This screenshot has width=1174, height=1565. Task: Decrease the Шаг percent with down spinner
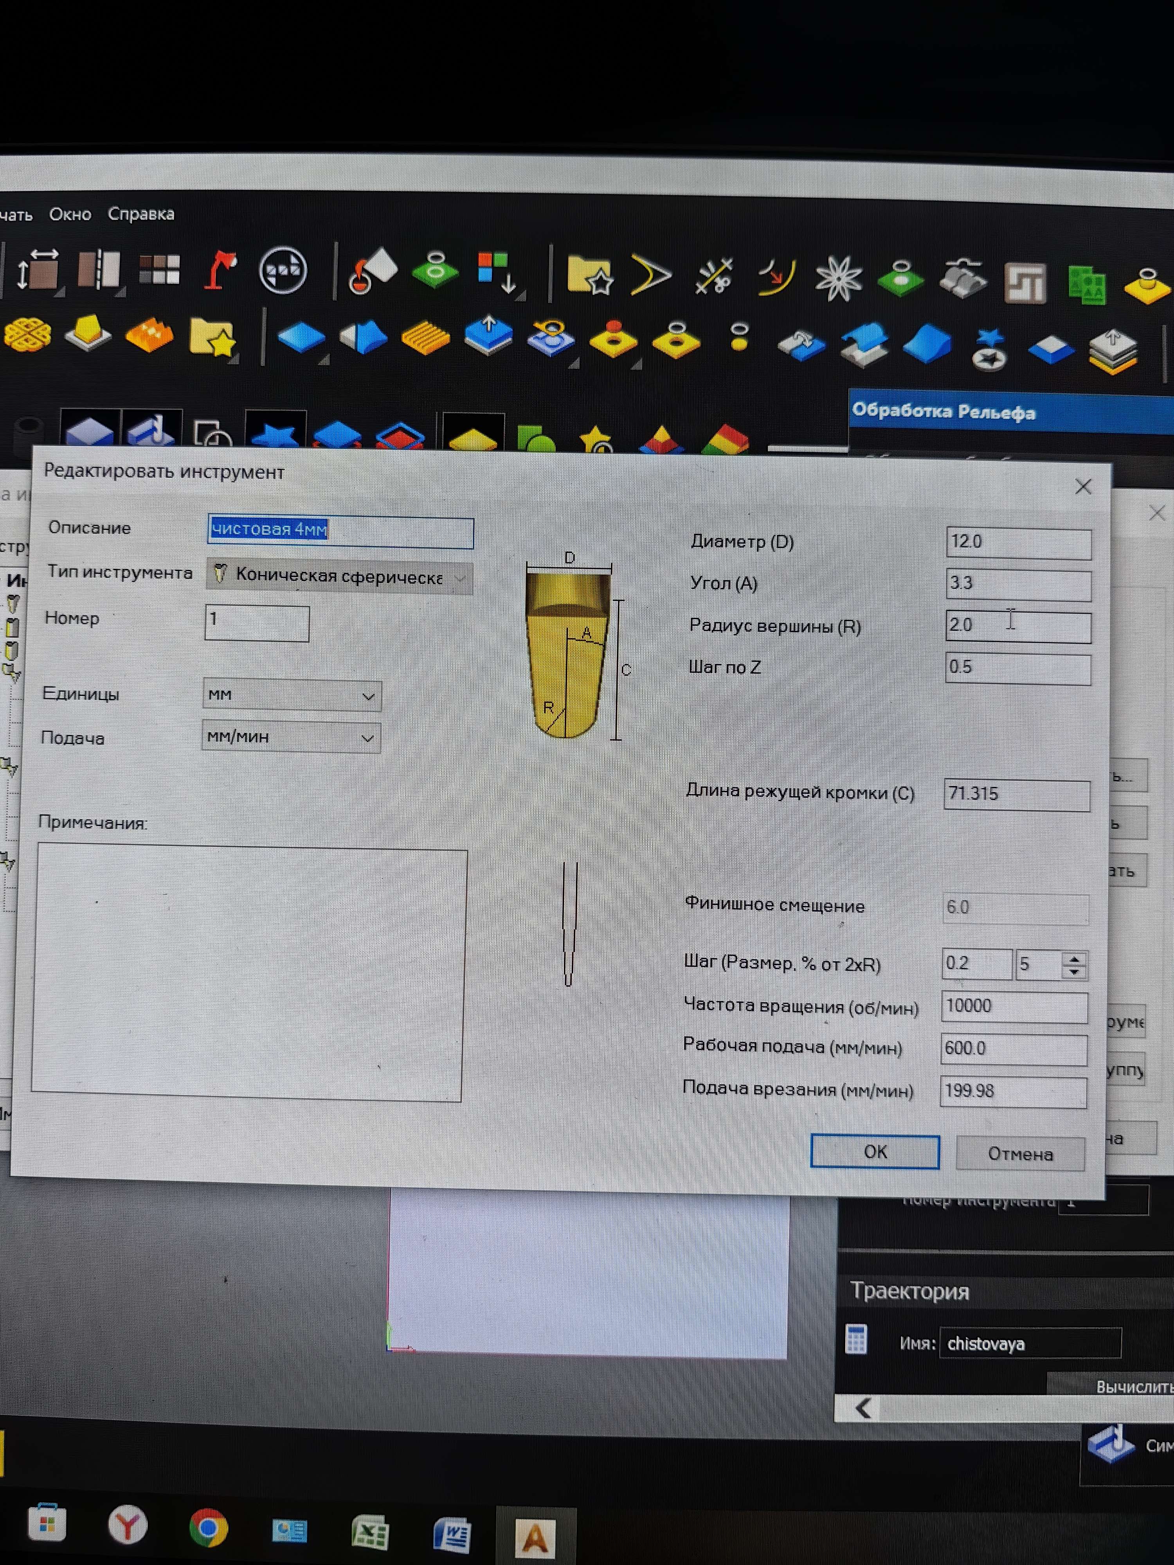[1074, 972]
